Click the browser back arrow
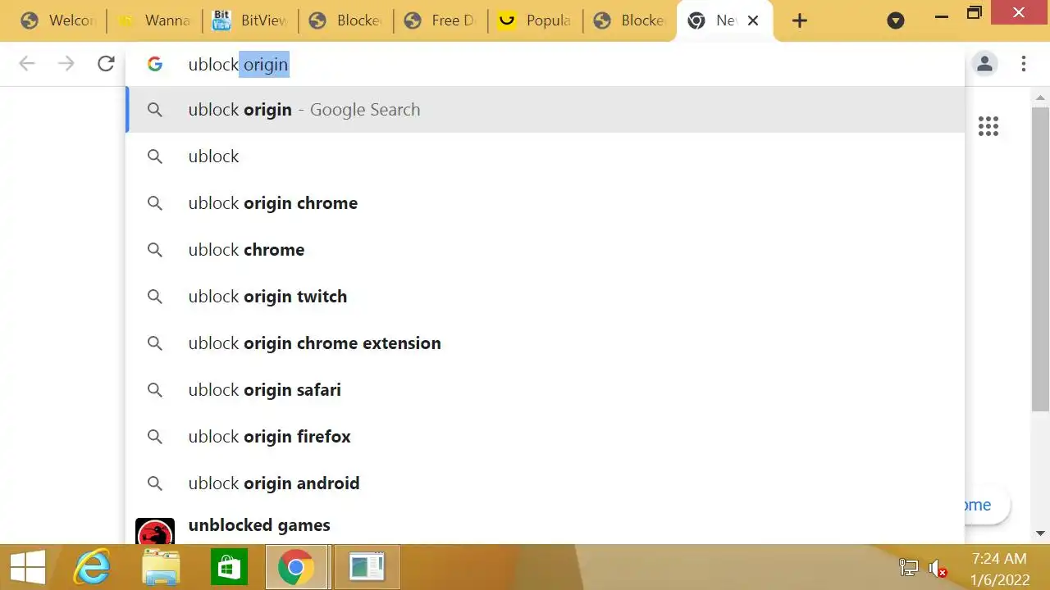The image size is (1050, 590). pos(27,64)
